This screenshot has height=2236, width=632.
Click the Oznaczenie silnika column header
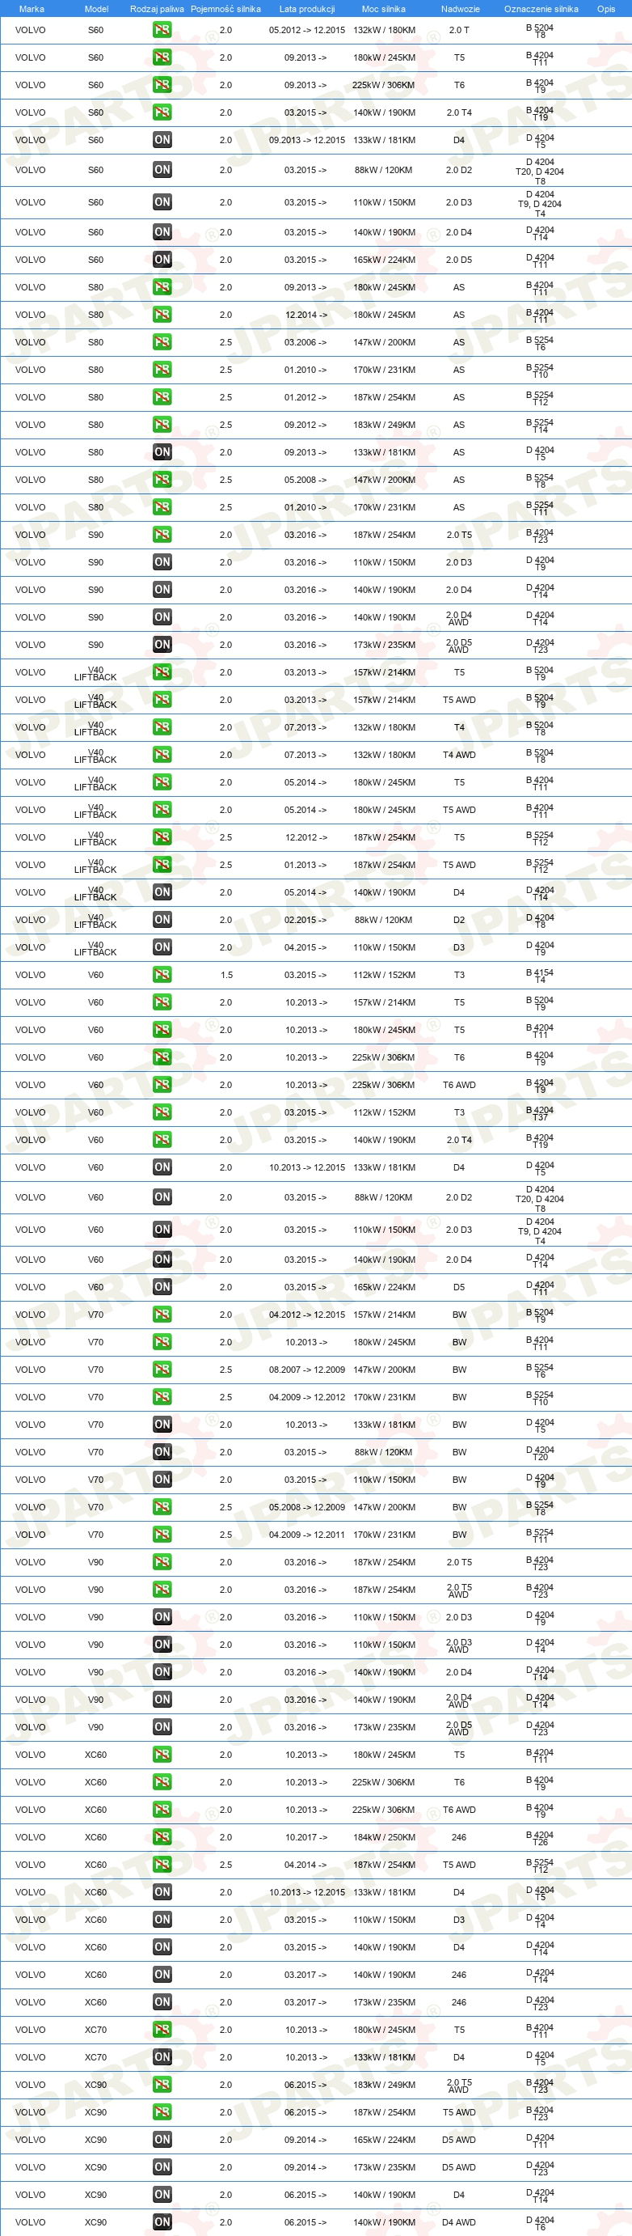pos(541,9)
